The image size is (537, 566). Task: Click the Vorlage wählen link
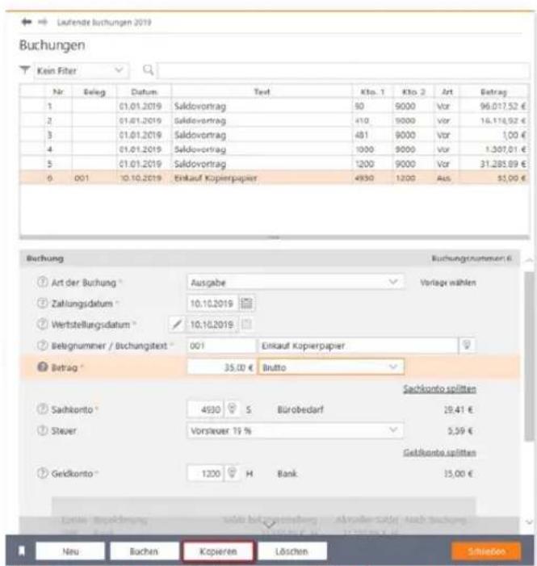(448, 283)
